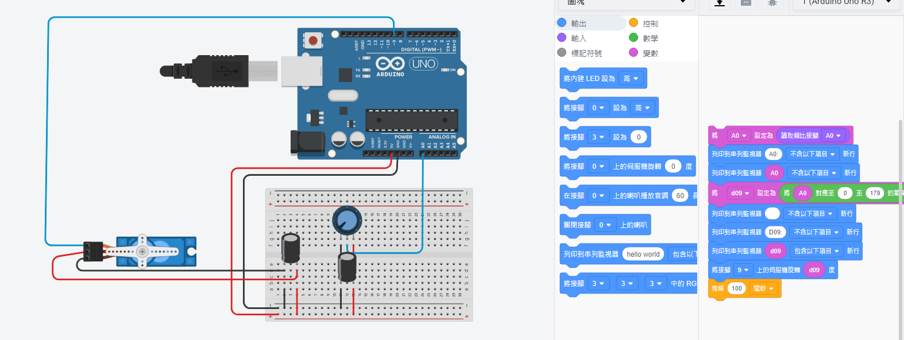Click the download code icon
The width and height of the screenshot is (904, 340).
coord(719,3)
